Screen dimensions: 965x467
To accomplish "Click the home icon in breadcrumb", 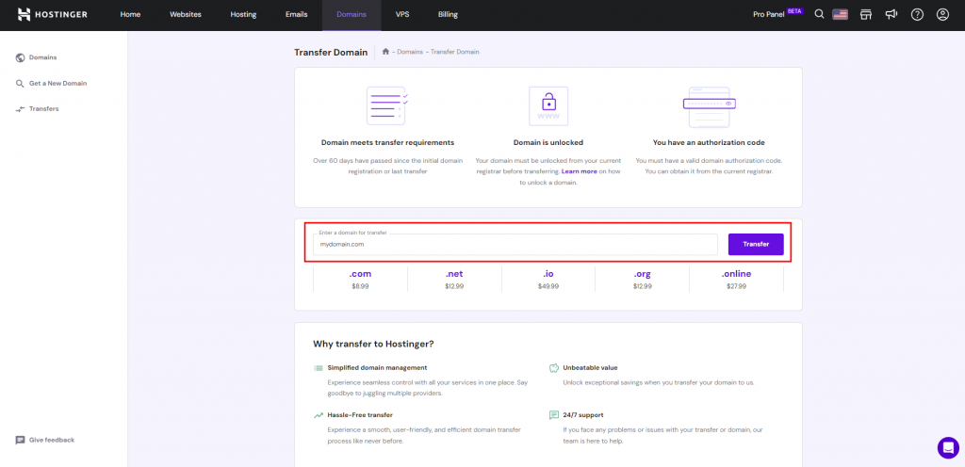I will [x=385, y=52].
